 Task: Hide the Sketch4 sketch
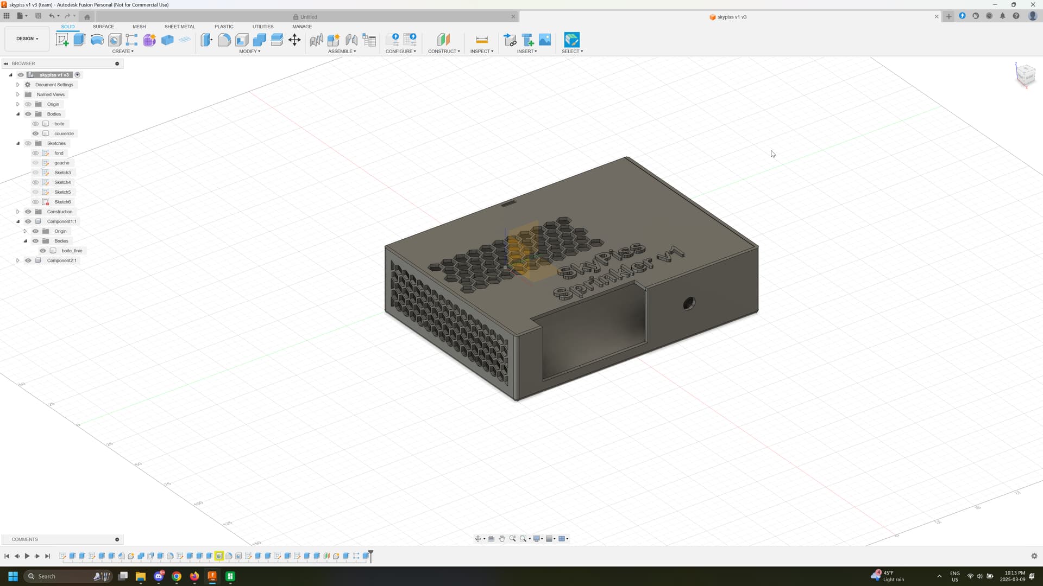pos(35,182)
